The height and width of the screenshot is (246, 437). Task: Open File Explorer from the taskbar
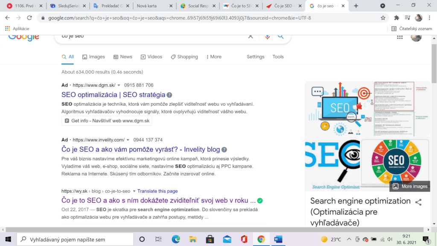[193, 239]
